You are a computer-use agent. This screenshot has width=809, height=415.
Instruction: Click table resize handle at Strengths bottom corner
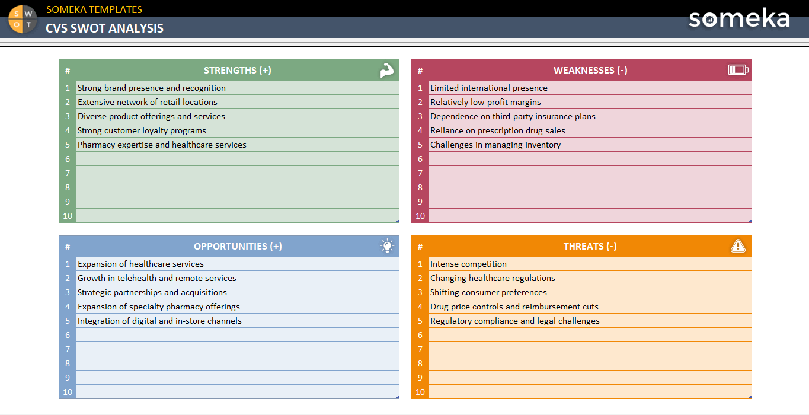click(398, 221)
